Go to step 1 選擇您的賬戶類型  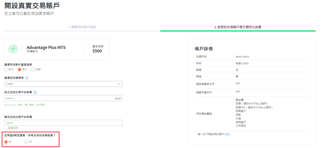coord(82,27)
